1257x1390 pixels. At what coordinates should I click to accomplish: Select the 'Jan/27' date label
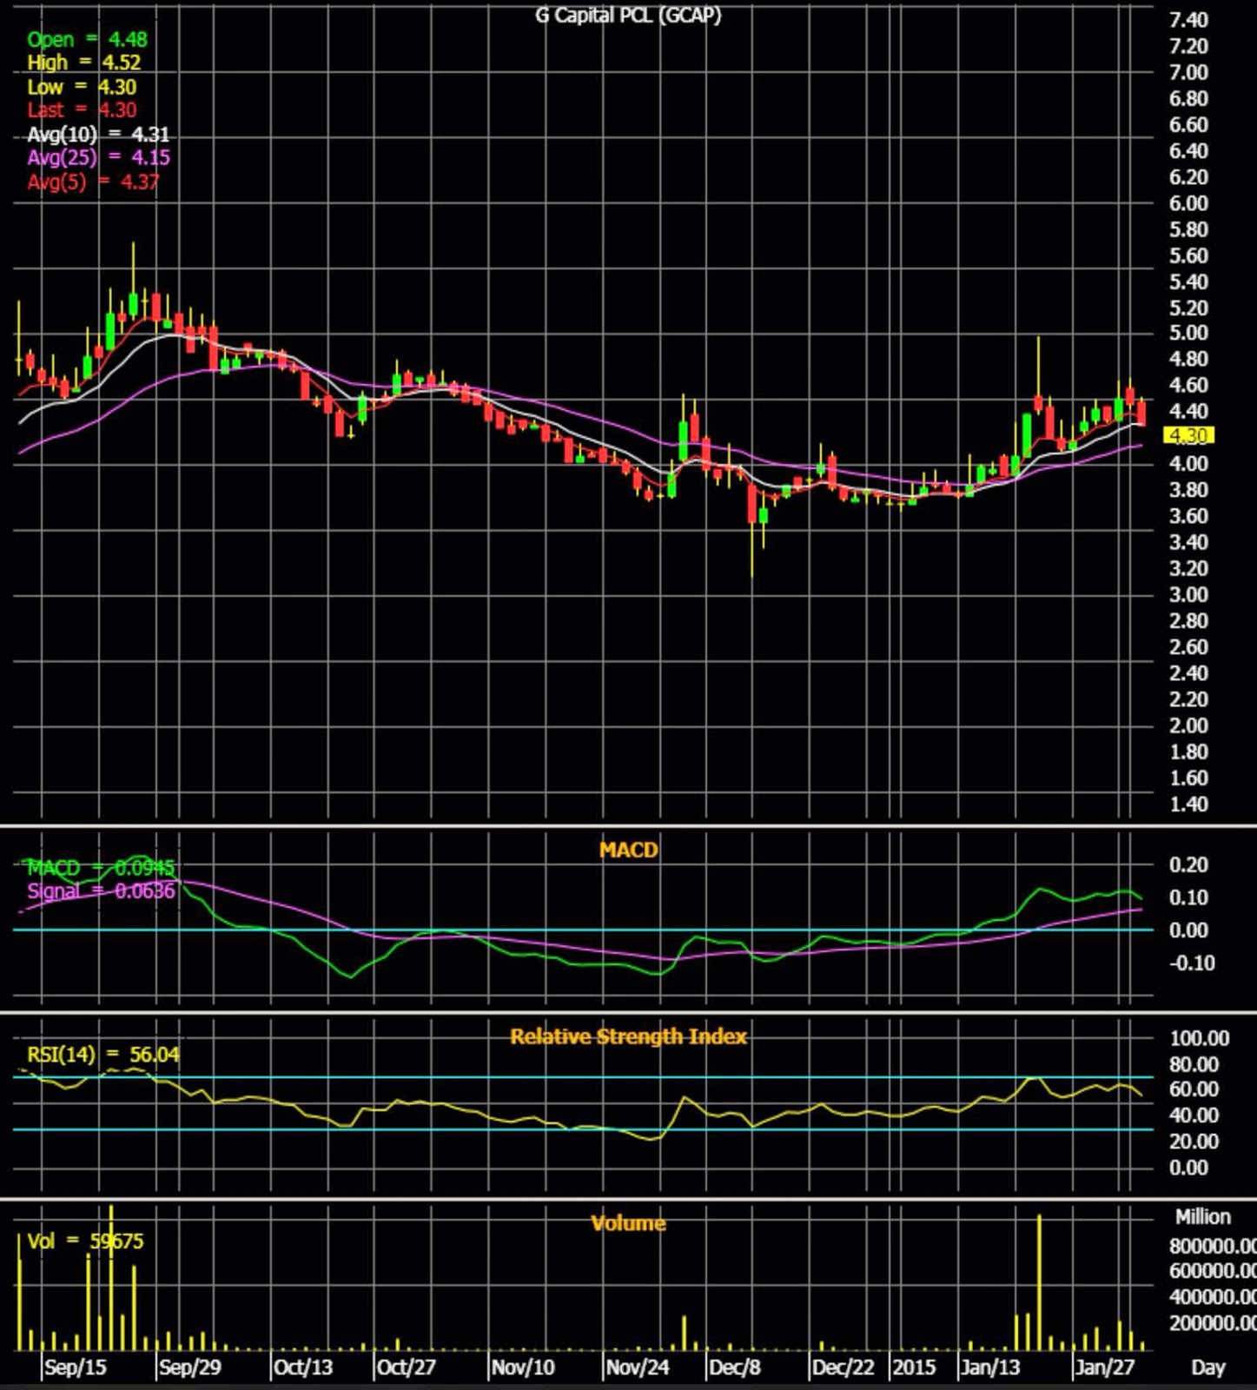coord(1105,1367)
